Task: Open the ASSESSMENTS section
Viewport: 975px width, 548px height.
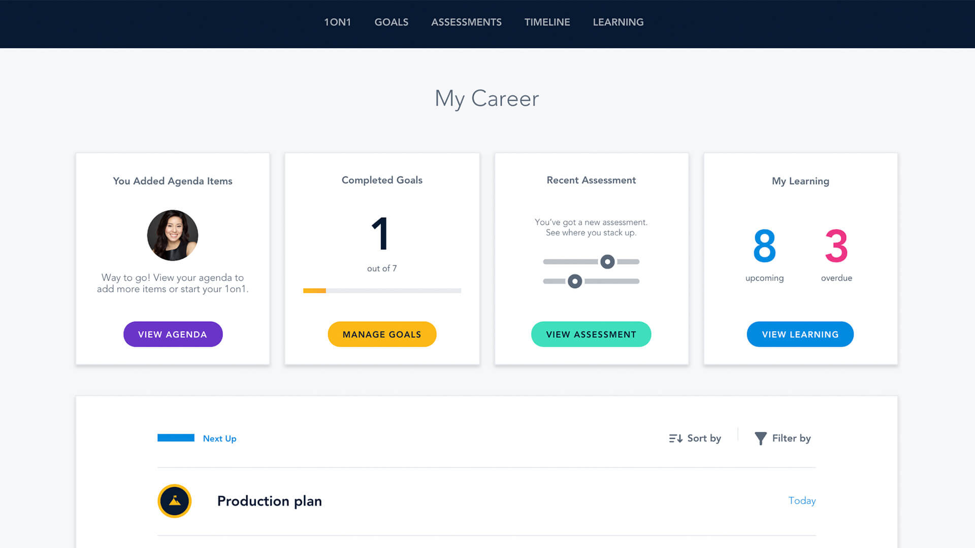Action: tap(466, 22)
